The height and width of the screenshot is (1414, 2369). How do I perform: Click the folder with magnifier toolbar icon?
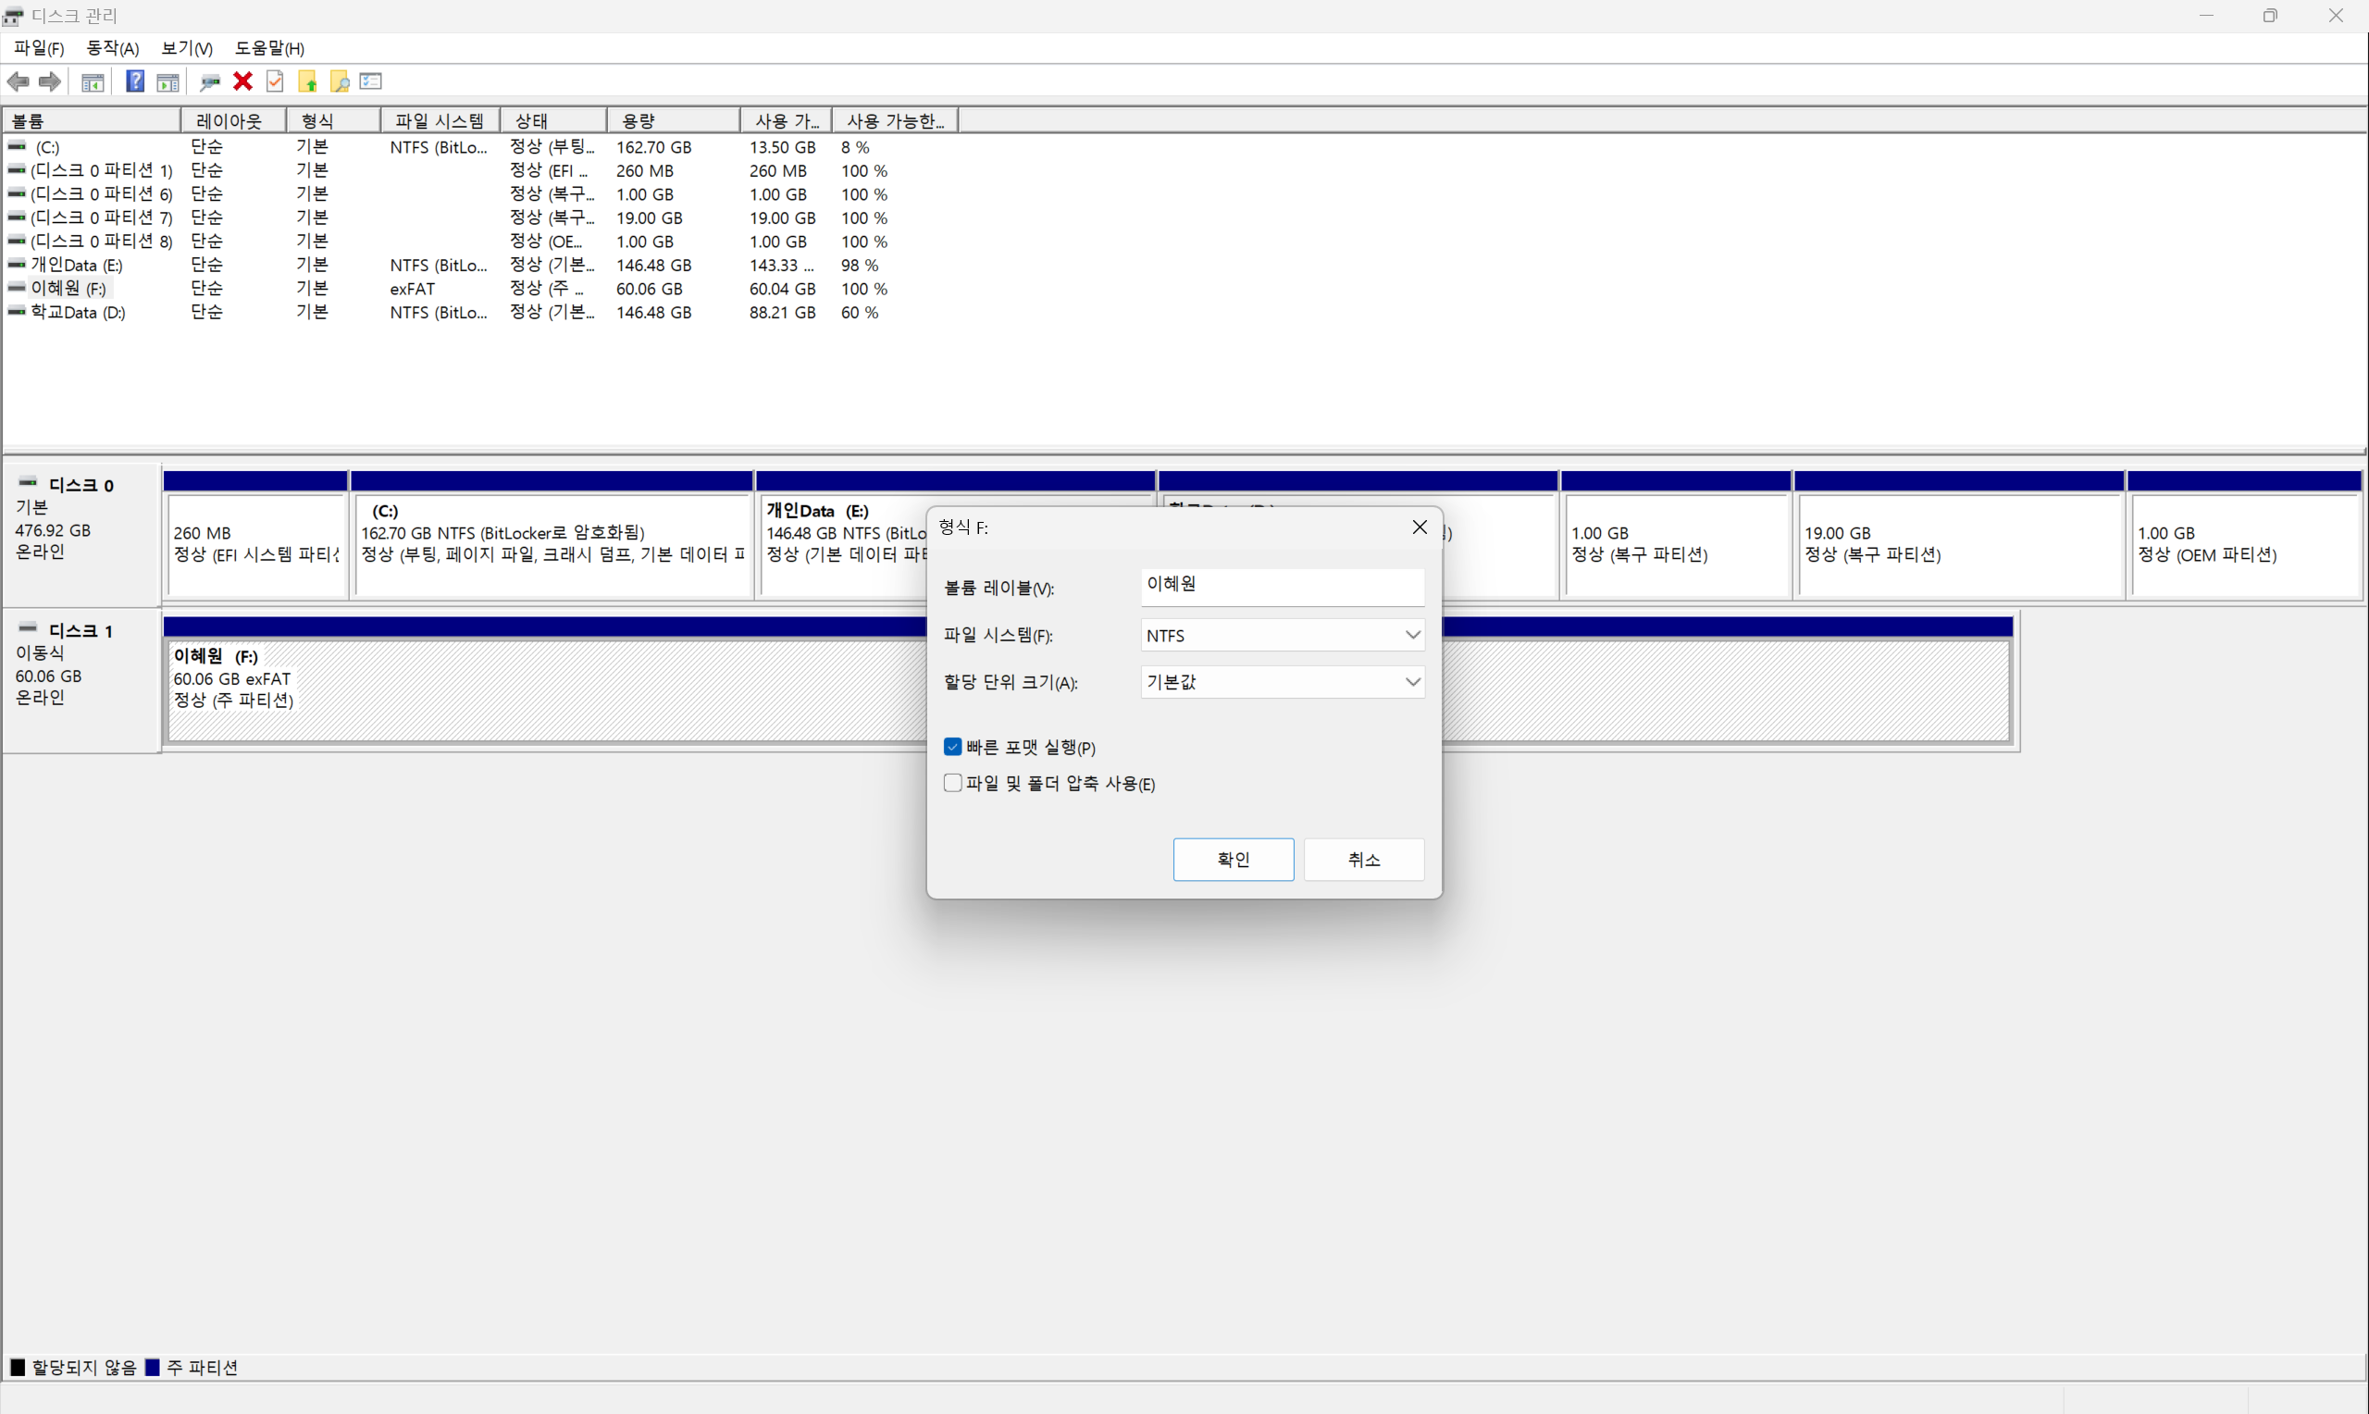click(340, 82)
